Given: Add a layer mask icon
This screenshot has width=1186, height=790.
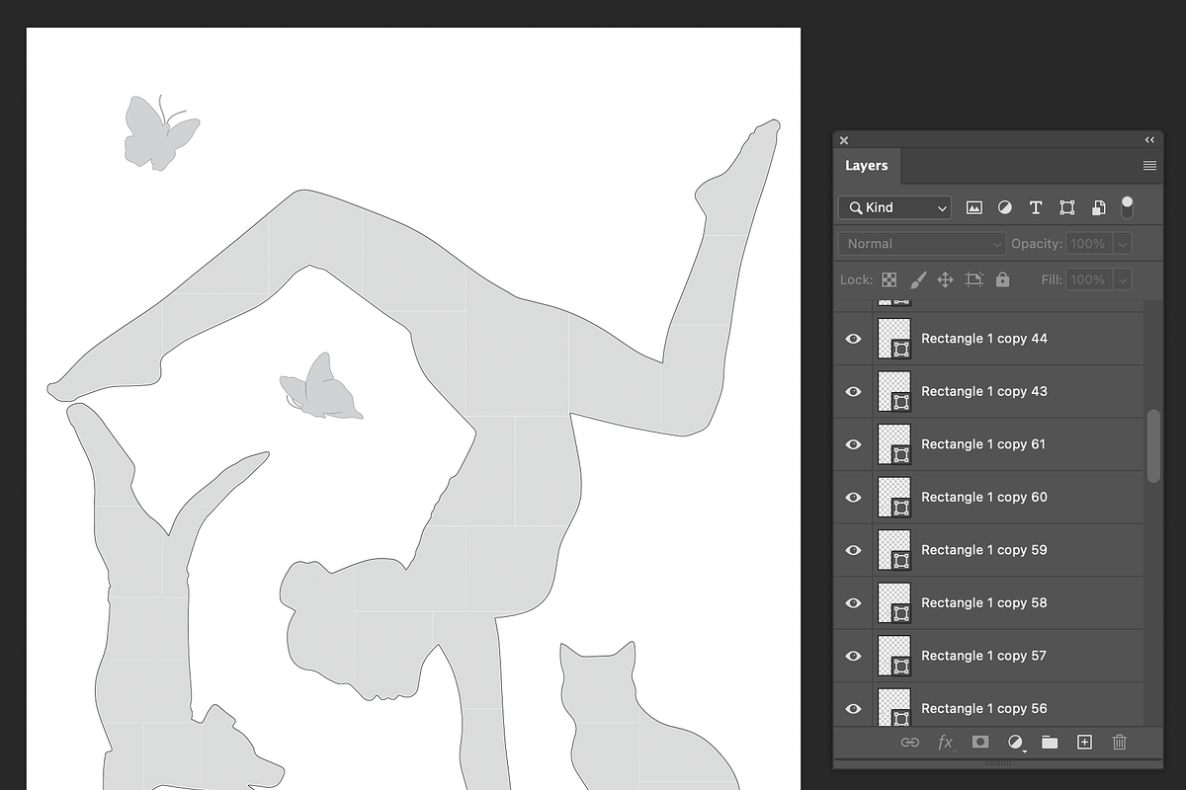Looking at the screenshot, I should point(980,742).
